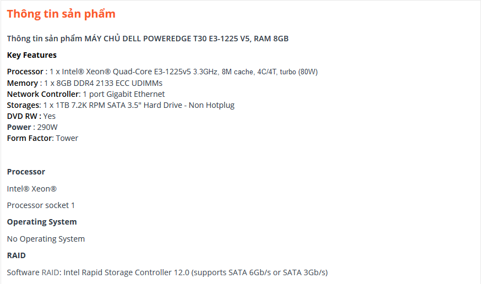Click the Processor line with Xeon E3-1225v5
Image resolution: width=481 pixels, height=284 pixels.
click(162, 72)
